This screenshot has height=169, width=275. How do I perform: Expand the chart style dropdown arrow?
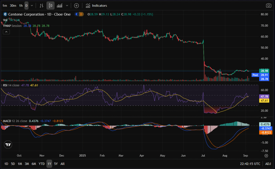click(67, 5)
